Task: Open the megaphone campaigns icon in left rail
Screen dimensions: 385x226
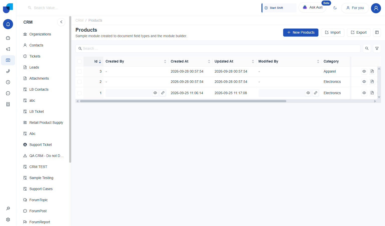Action: [x=8, y=49]
